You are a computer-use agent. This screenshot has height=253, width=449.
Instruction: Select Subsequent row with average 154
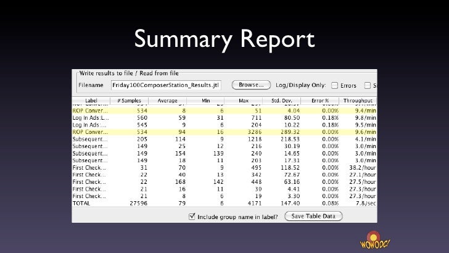click(x=224, y=153)
